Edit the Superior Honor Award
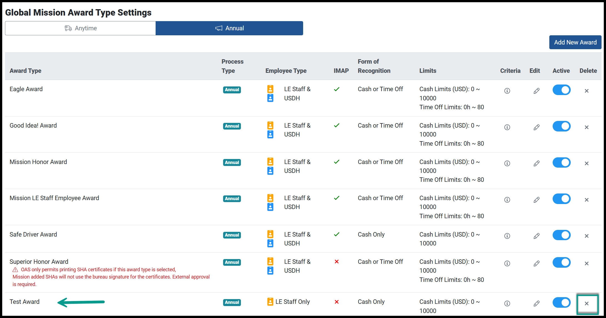 pyautogui.click(x=537, y=264)
